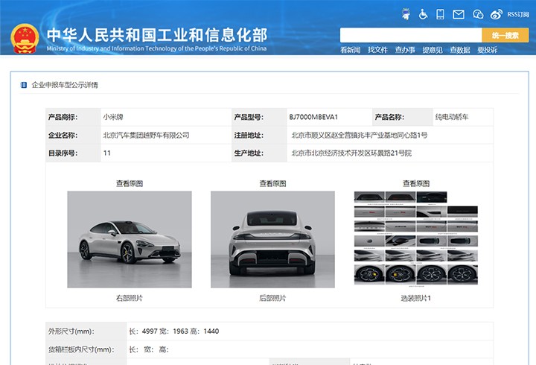The image size is (536, 365).
Task: Click the 产品型号 label cell
Action: pos(259,117)
